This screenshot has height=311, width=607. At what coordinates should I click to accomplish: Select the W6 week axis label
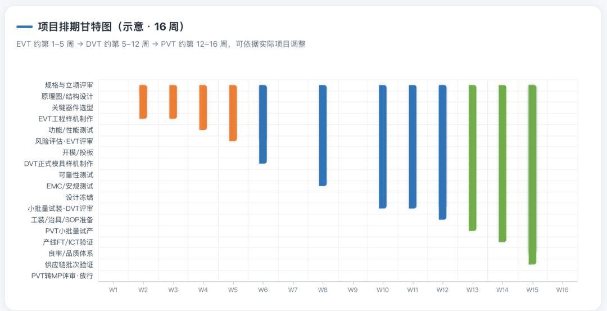pos(263,289)
